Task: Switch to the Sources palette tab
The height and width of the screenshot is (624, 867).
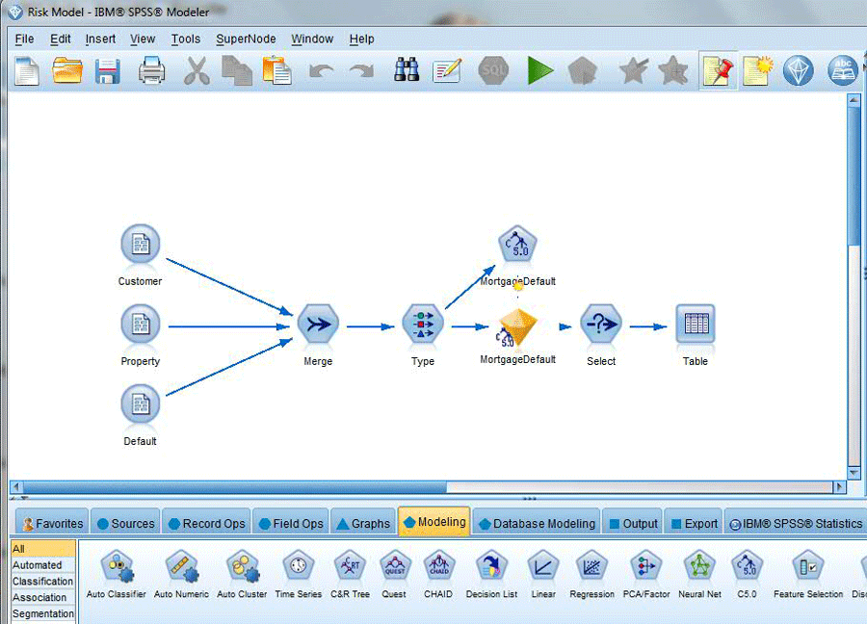Action: pos(124,523)
